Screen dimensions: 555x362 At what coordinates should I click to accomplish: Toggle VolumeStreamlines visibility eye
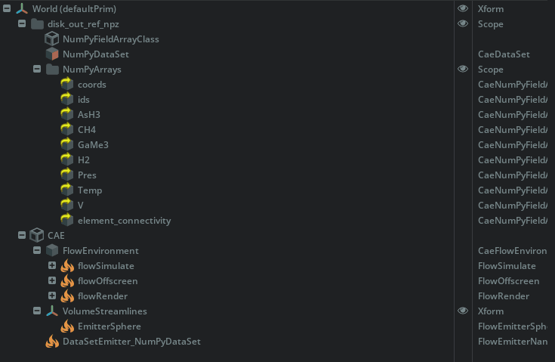pyautogui.click(x=463, y=311)
